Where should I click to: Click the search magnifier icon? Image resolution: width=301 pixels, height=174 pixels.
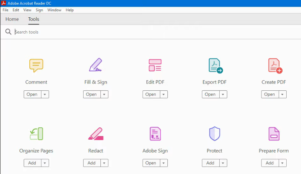(x=8, y=32)
